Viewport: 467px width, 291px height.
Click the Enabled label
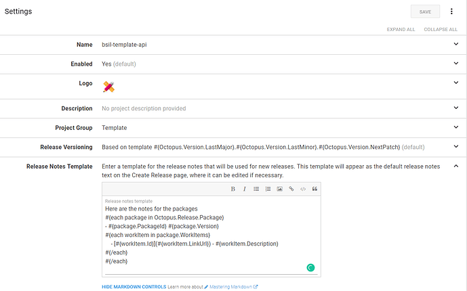pos(81,64)
